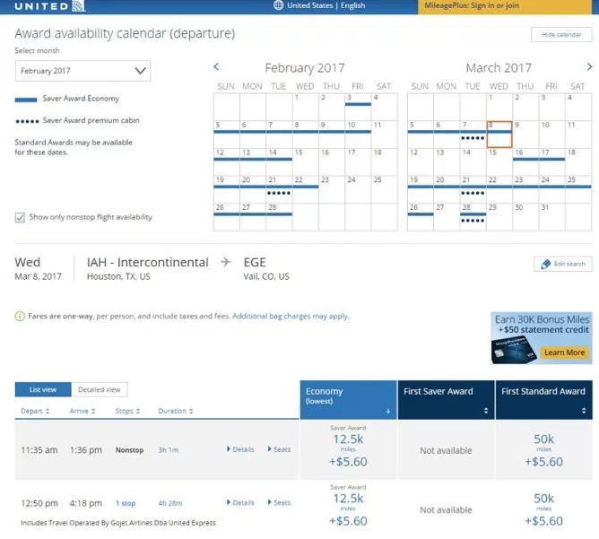Select February 21 in the calendar

[x=279, y=189]
